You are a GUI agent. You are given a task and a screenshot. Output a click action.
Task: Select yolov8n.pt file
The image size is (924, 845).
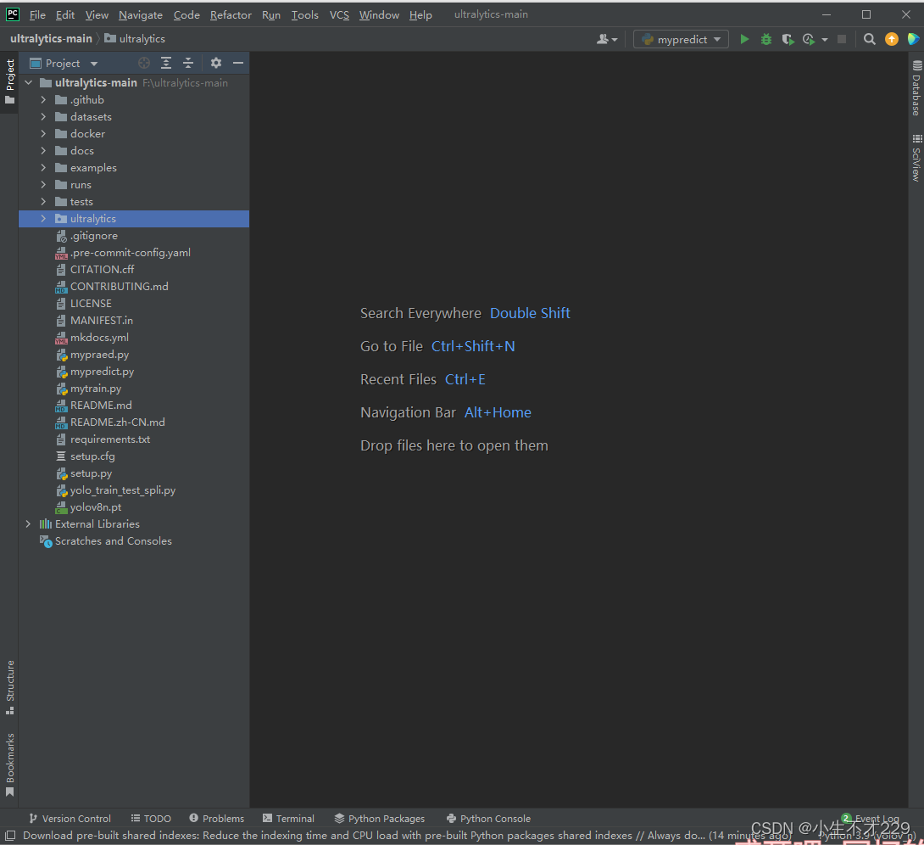pyautogui.click(x=96, y=507)
